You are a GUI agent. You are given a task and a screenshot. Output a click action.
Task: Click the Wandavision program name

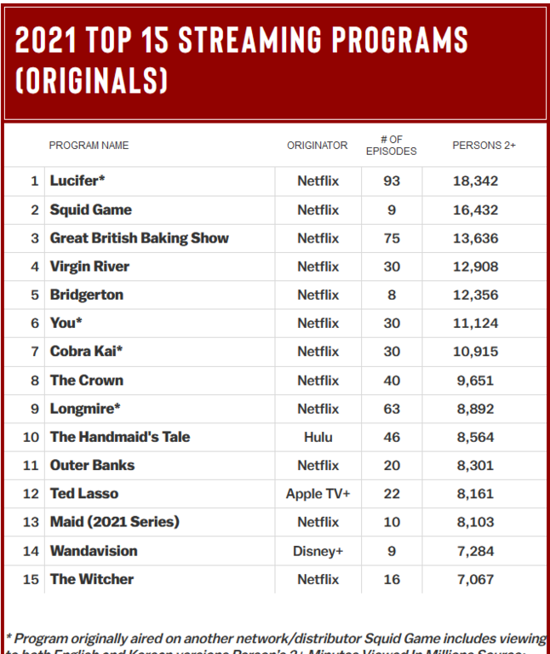94,551
